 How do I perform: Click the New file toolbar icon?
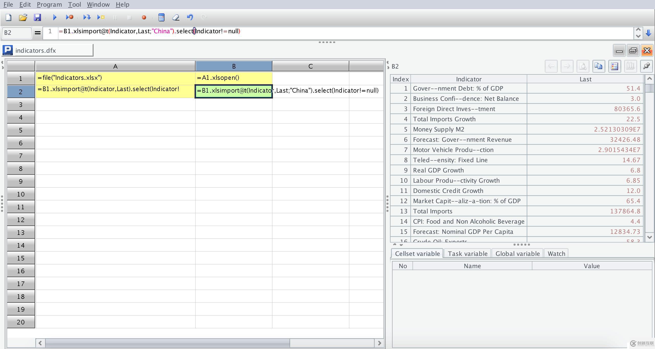click(8, 17)
